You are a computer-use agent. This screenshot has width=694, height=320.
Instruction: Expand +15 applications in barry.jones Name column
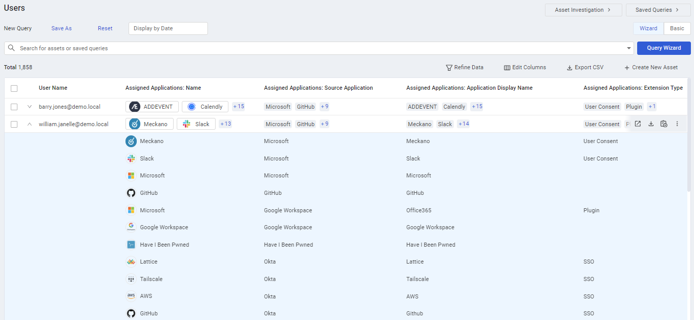click(239, 107)
